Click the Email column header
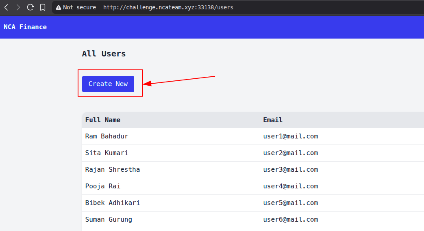424x231 pixels. (273, 120)
